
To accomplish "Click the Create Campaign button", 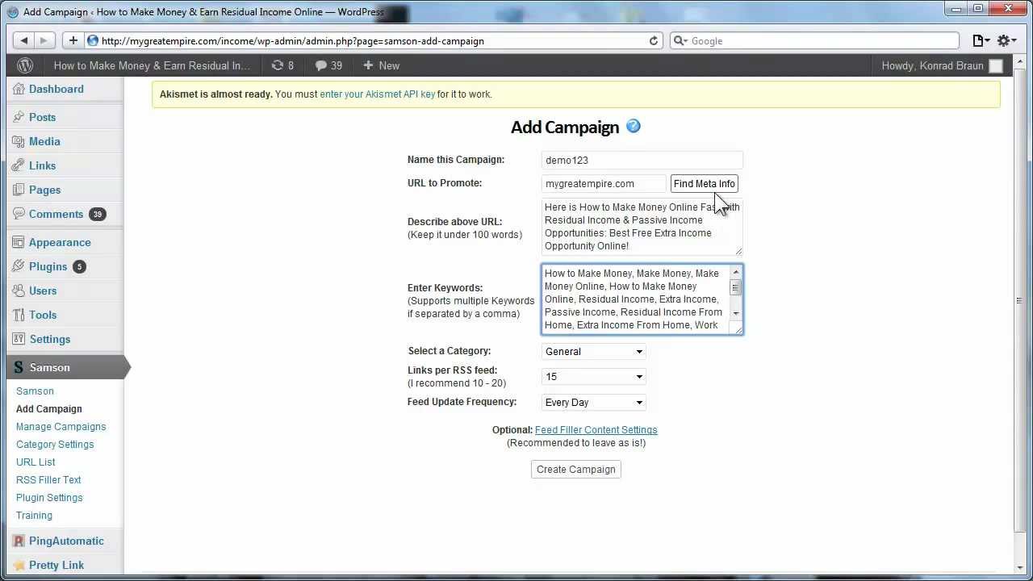I will pyautogui.click(x=576, y=469).
